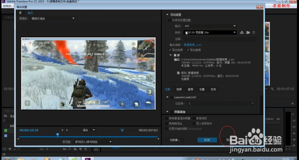Click the delete preset trash icon
Viewport: 299px width, 160px height.
[x=254, y=32]
